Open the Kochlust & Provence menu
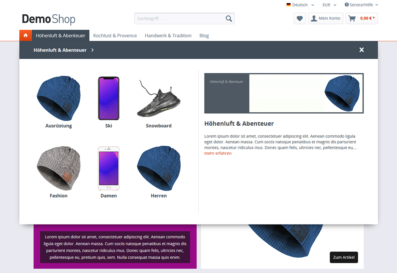The width and height of the screenshot is (397, 273). click(x=115, y=36)
